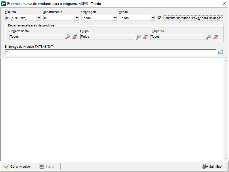Expand the Embalagem dropdown
This screenshot has height=172, width=229.
point(114,18)
